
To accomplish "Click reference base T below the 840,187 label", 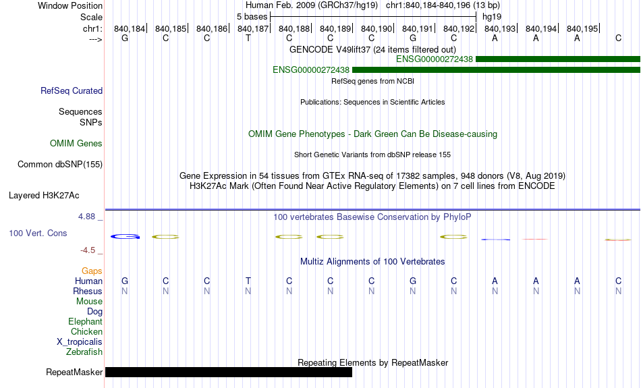I will [248, 38].
